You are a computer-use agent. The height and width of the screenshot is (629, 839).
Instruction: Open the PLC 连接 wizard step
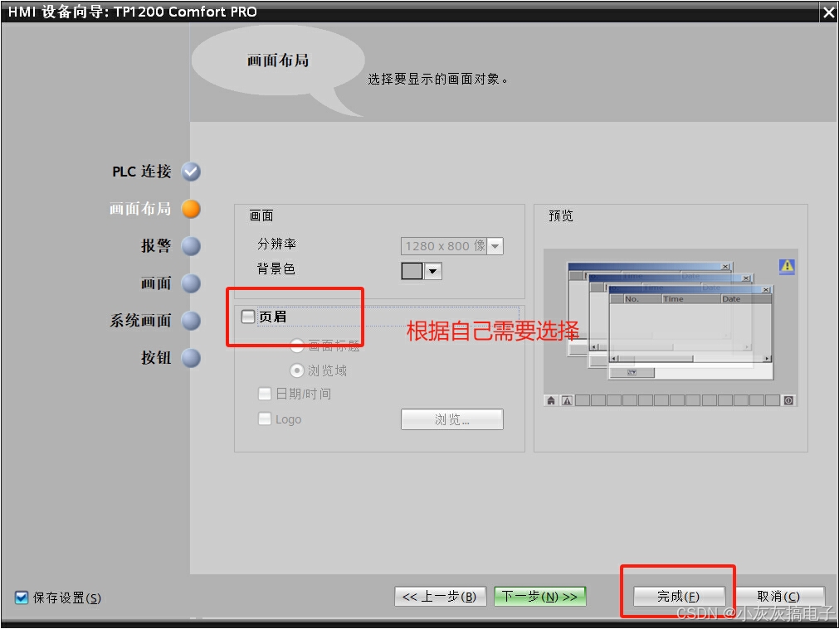[x=142, y=172]
